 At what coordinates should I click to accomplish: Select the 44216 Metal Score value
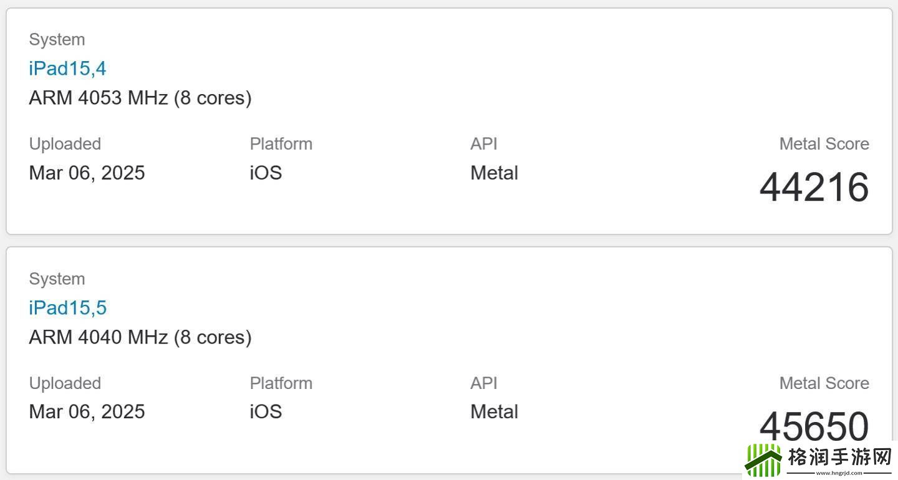coord(814,187)
